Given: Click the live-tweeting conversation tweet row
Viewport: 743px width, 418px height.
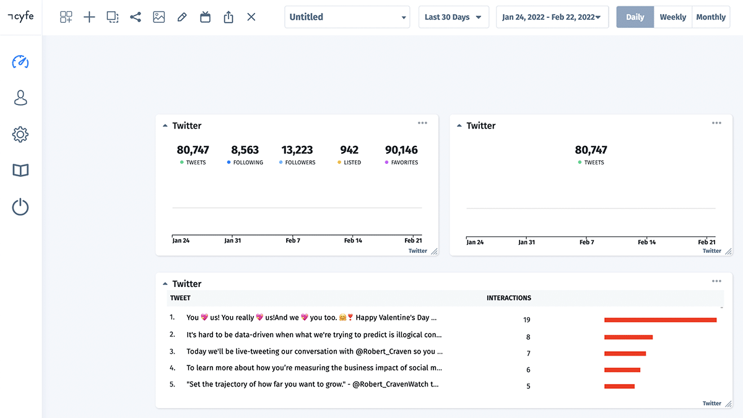Looking at the screenshot, I should click(x=315, y=351).
